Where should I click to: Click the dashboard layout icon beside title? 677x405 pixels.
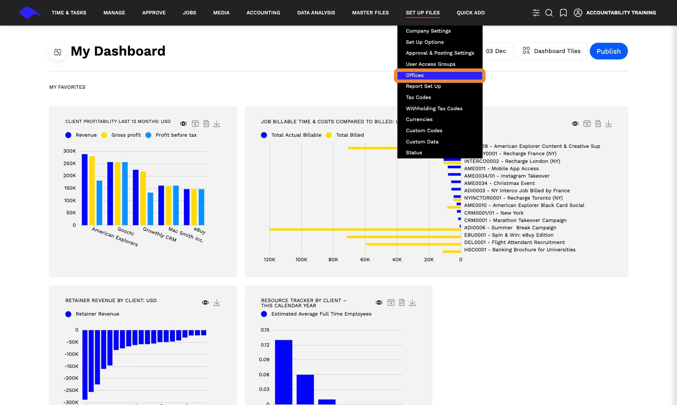click(58, 52)
